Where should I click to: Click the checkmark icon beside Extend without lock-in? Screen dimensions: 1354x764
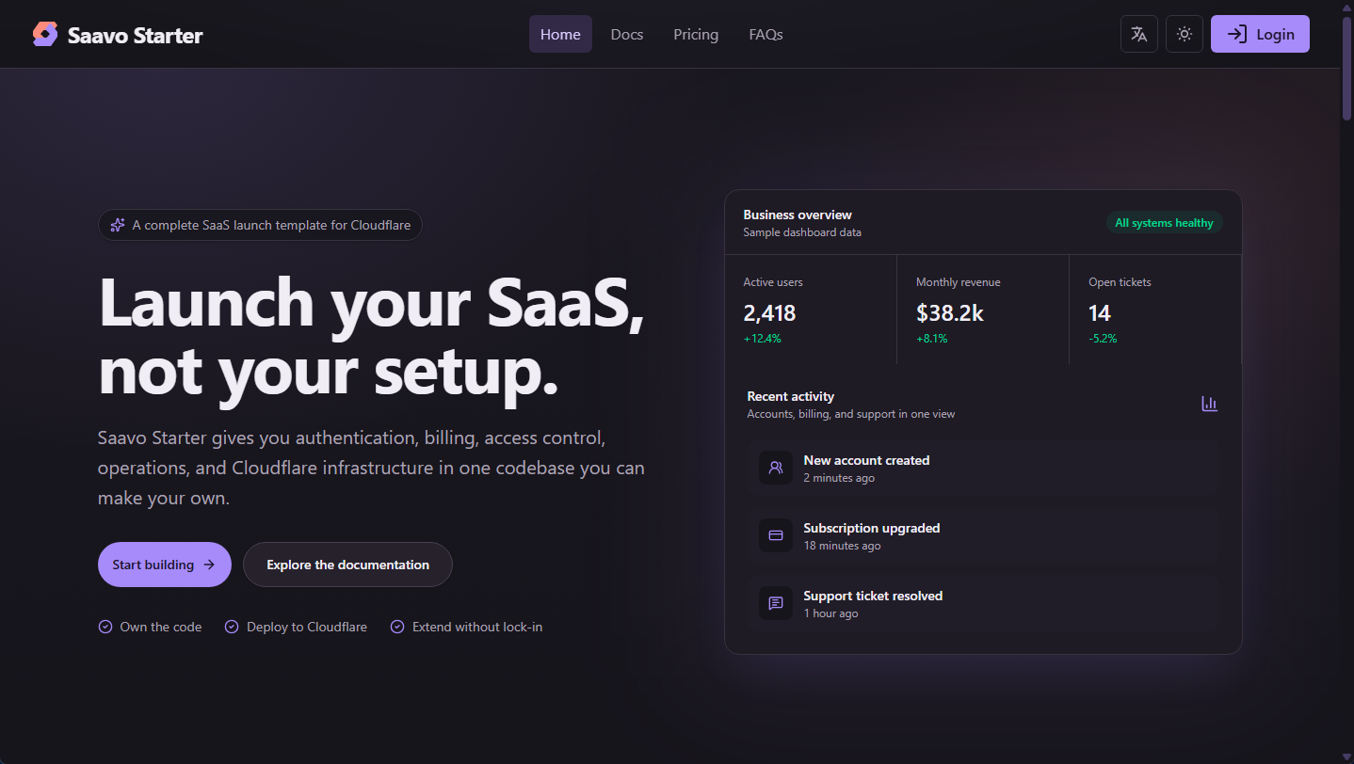397,627
